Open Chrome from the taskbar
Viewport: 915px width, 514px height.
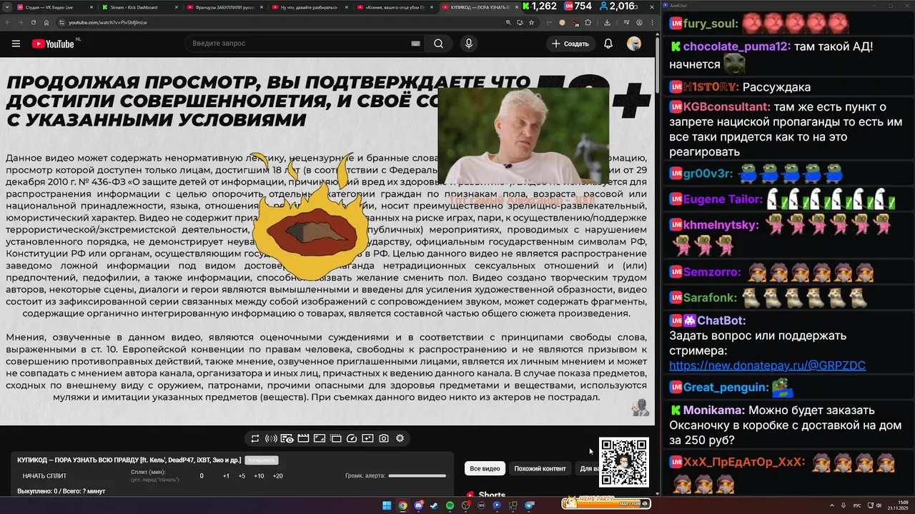(x=403, y=505)
